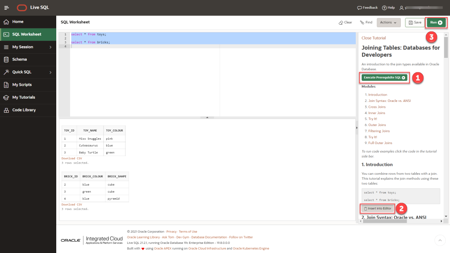Open the Help menu in header

click(388, 8)
